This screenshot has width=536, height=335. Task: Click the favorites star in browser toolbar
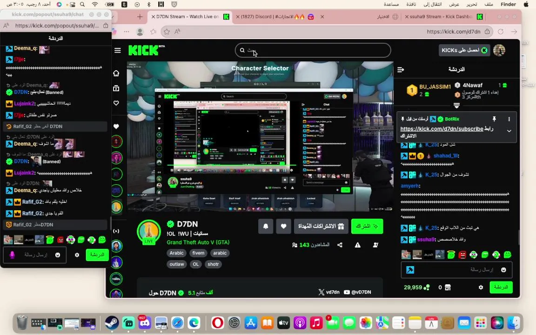(167, 32)
